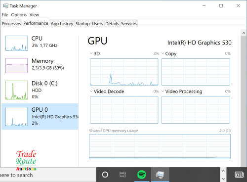Select the Memory performance item
Screen dimensions: 247x182
tap(40, 65)
